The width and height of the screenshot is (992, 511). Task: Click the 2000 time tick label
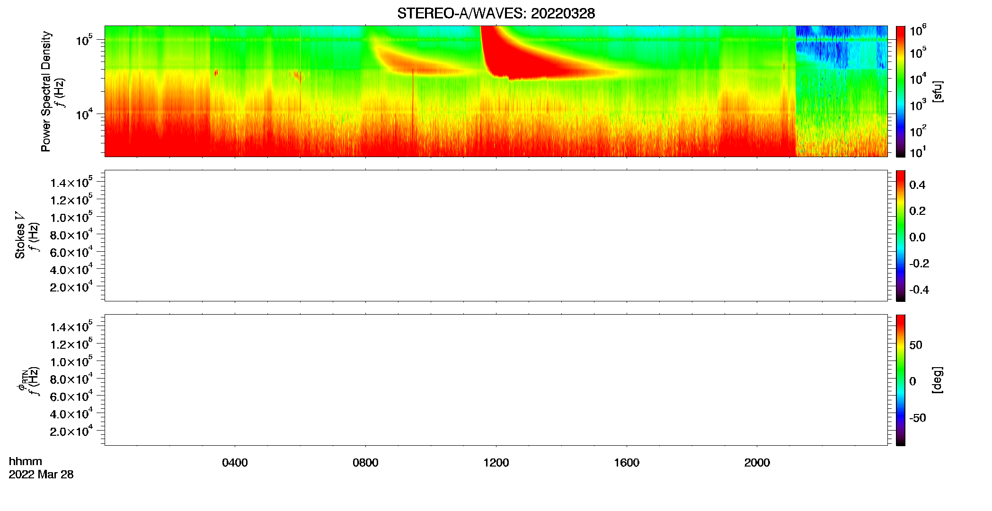tap(757, 463)
